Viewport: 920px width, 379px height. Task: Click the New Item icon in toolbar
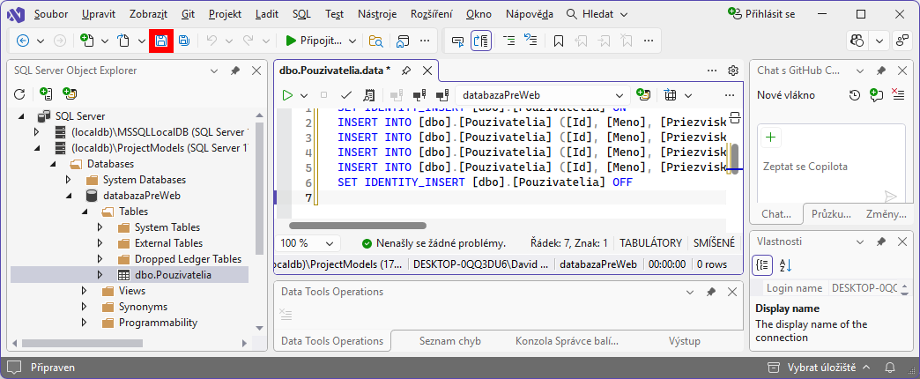coord(87,41)
